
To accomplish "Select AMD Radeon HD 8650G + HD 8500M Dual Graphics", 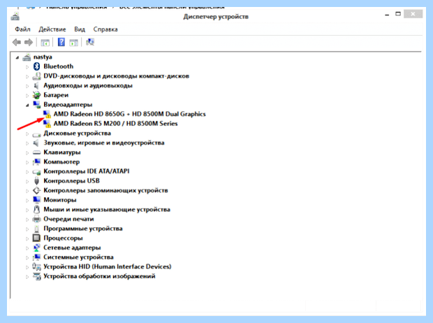I will coord(129,114).
